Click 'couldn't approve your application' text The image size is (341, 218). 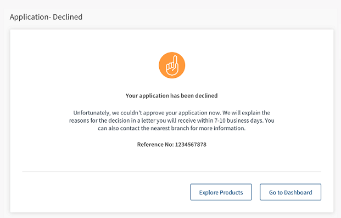click(164, 113)
